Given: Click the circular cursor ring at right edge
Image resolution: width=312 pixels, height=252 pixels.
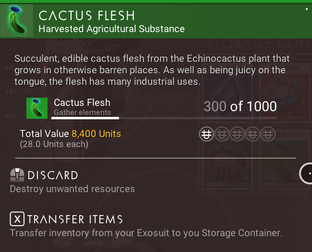Looking at the screenshot, I should [306, 173].
